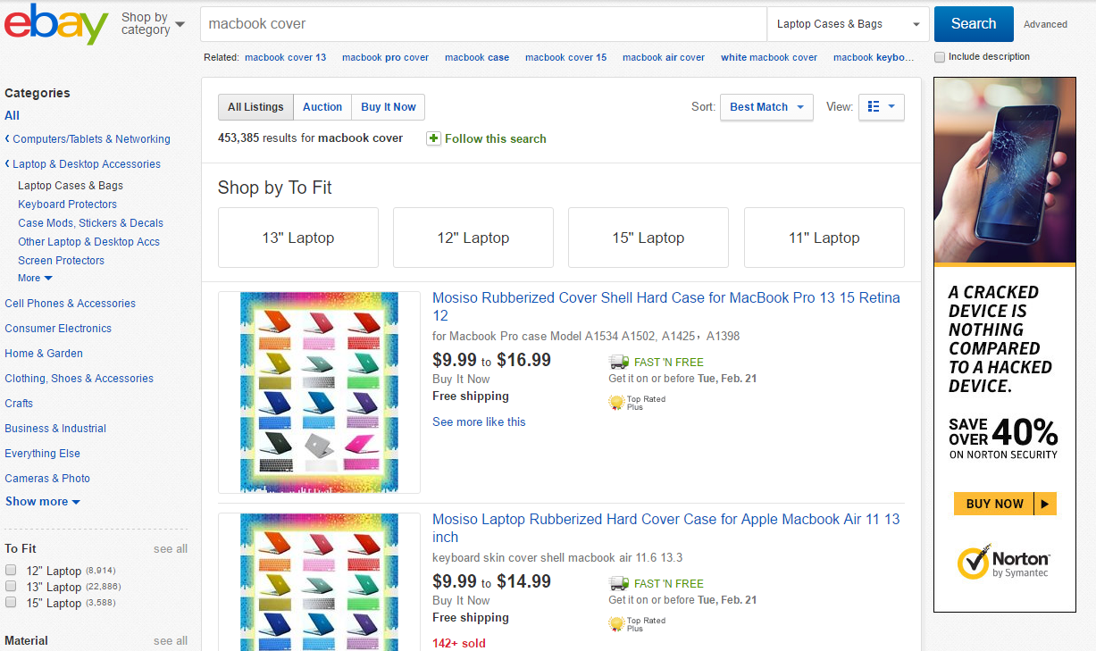Click the back chevron beside Computers/Tablets & Networking

pos(7,138)
